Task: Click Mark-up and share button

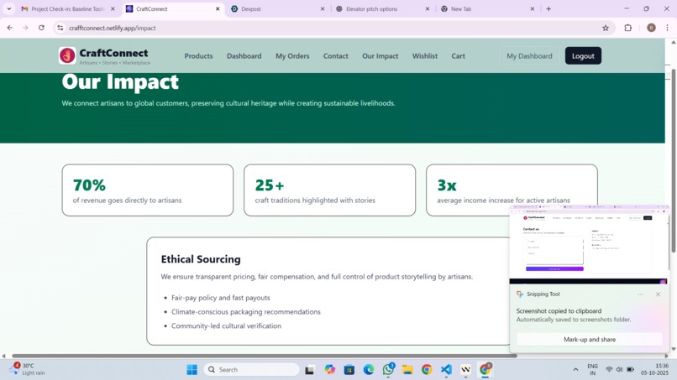Action: (x=590, y=340)
